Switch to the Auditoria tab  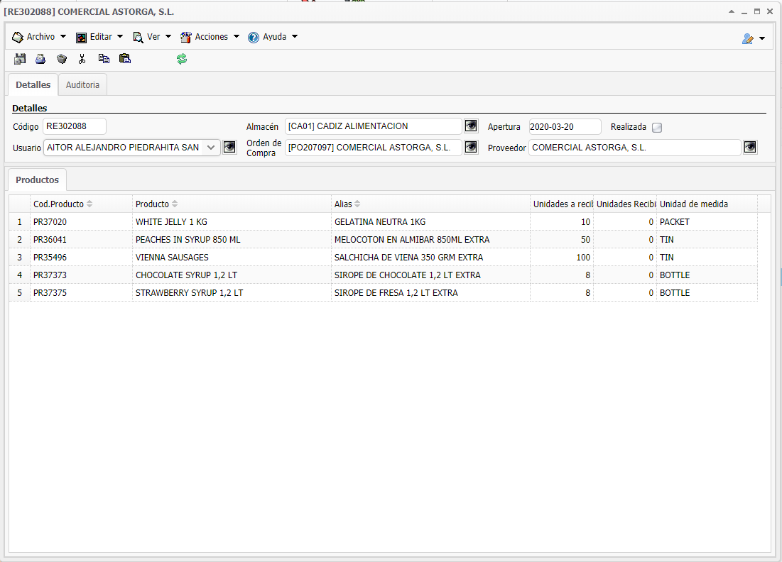[82, 84]
